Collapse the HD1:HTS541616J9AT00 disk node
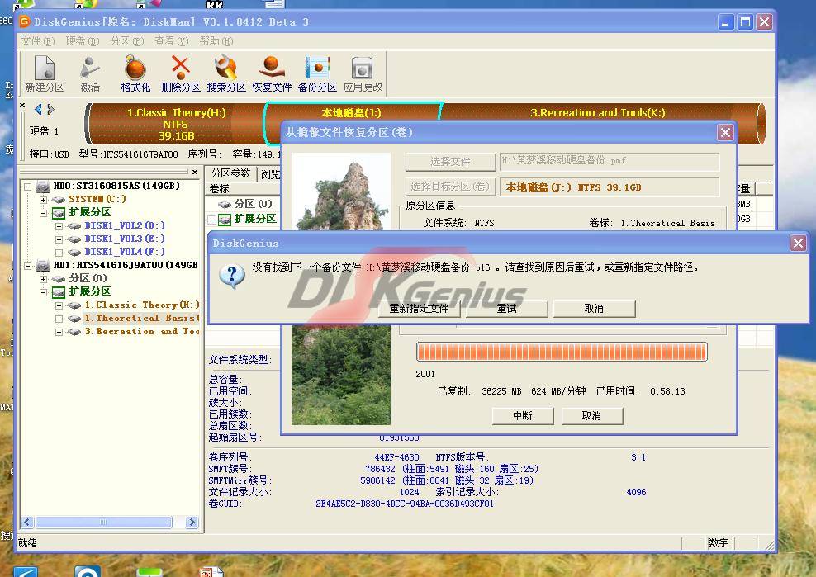The image size is (816, 577). coord(27,265)
